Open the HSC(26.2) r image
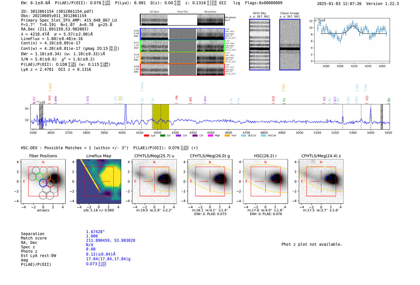Viewport: 420px width, 285px height. 265,182
